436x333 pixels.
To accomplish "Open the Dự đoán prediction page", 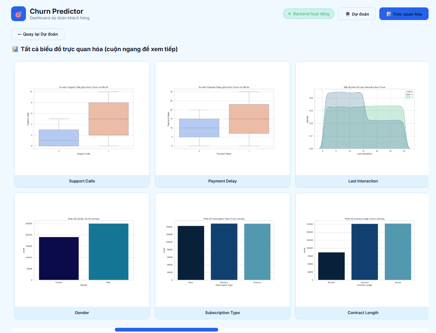I will coord(356,14).
